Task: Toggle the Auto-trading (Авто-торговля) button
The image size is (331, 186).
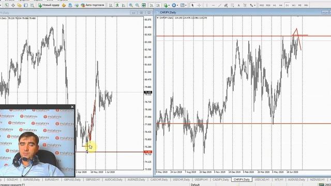Action: [93, 5]
